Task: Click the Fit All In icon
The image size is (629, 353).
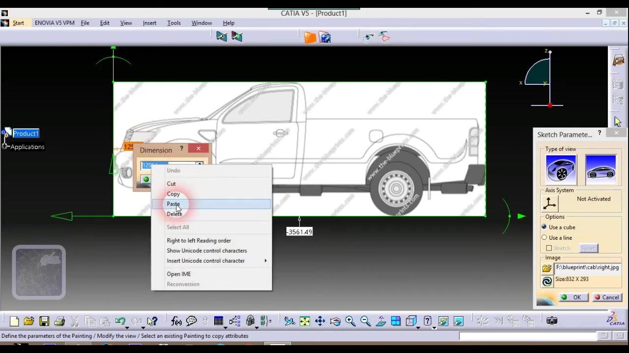Action: pyautogui.click(x=305, y=321)
